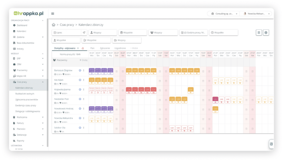Select Lipiec month filter field
Screen dimensions: 283x161
click(x=67, y=33)
